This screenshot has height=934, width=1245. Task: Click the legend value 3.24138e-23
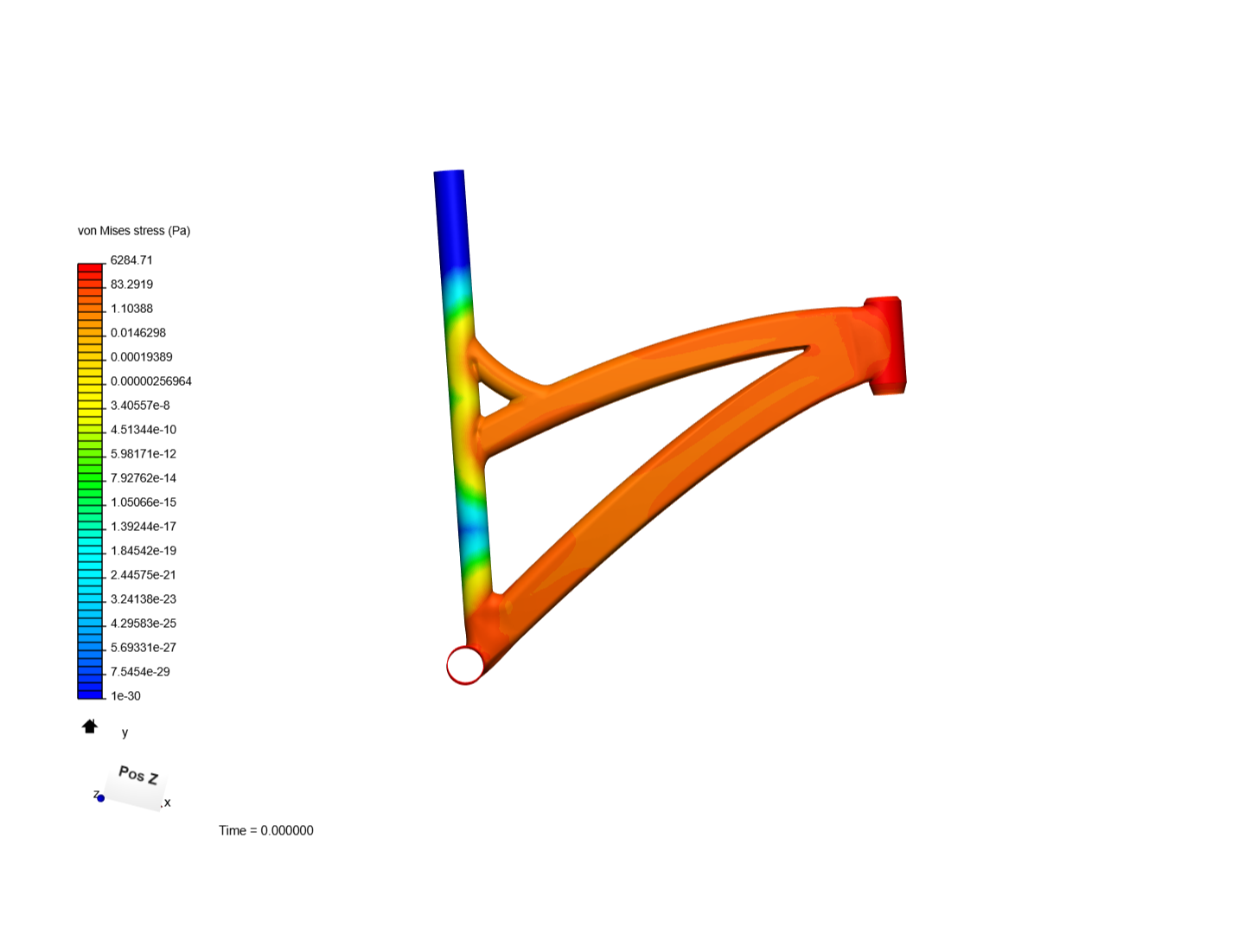pyautogui.click(x=144, y=599)
